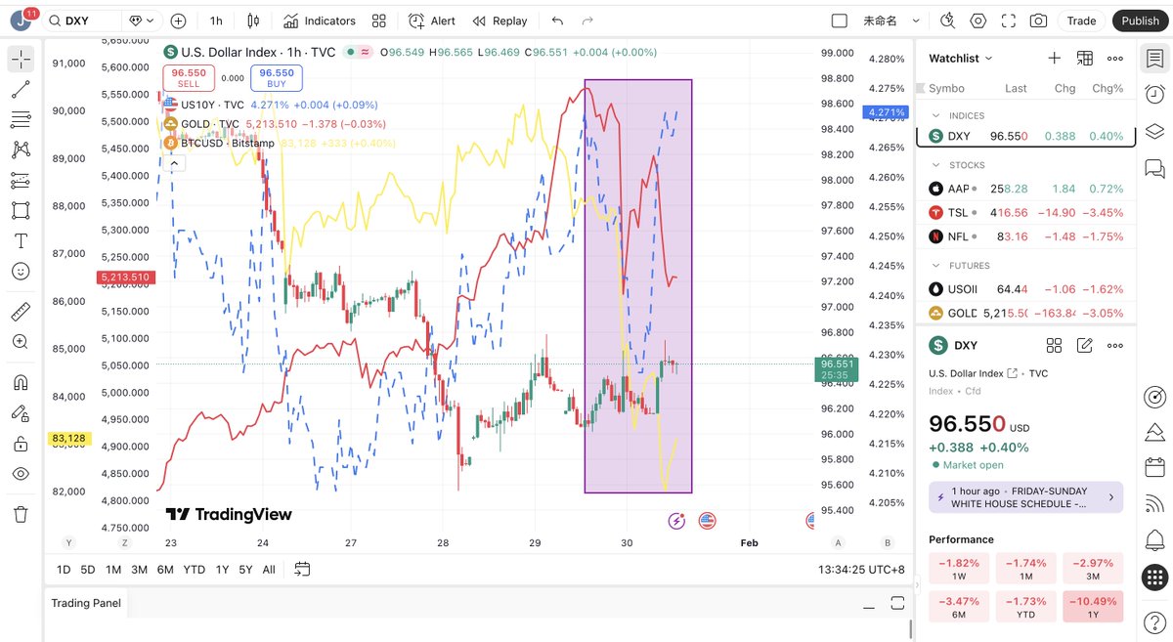Open the forecasting and measurement tools
Viewport: 1173px width, 642px height.
[x=21, y=181]
